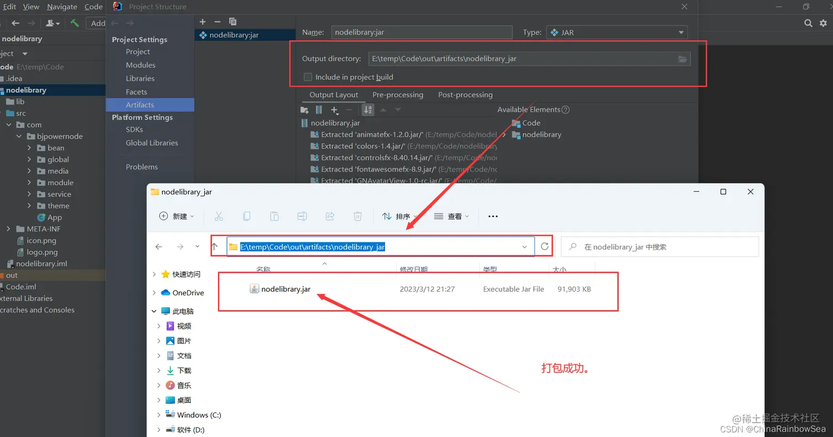Browse for output directory folder icon
The width and height of the screenshot is (833, 437).
point(683,59)
